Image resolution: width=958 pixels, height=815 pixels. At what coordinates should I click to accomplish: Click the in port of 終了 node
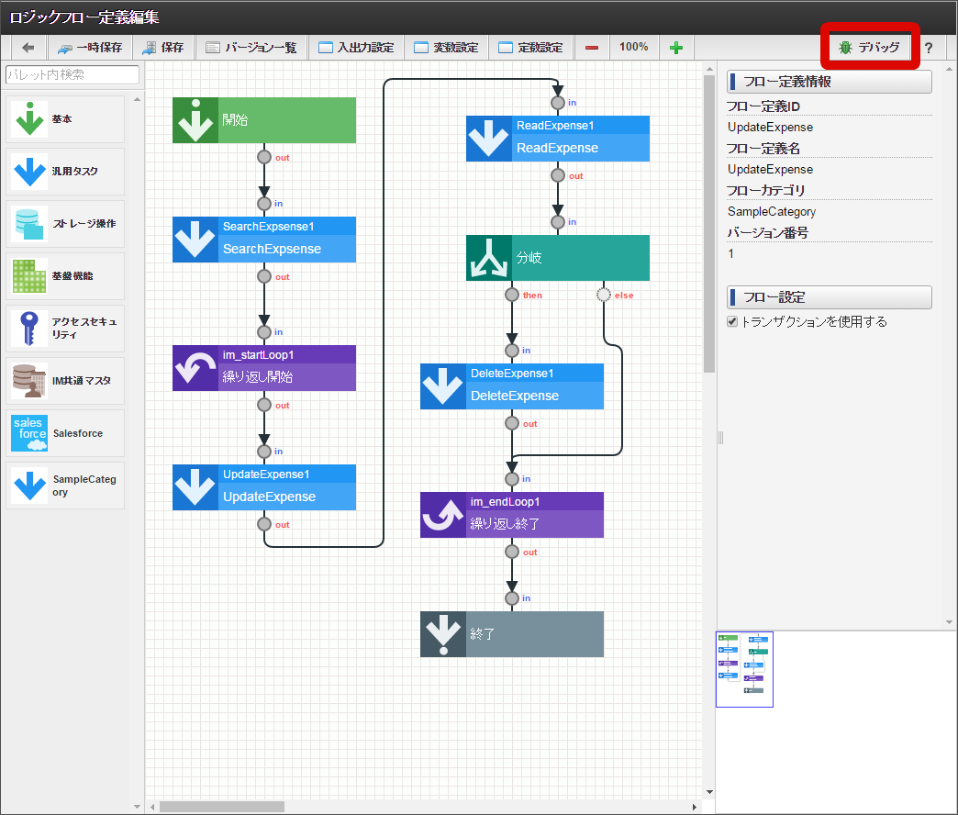[x=512, y=598]
